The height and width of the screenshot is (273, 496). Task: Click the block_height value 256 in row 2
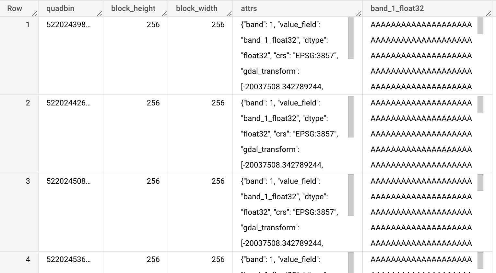(x=153, y=103)
